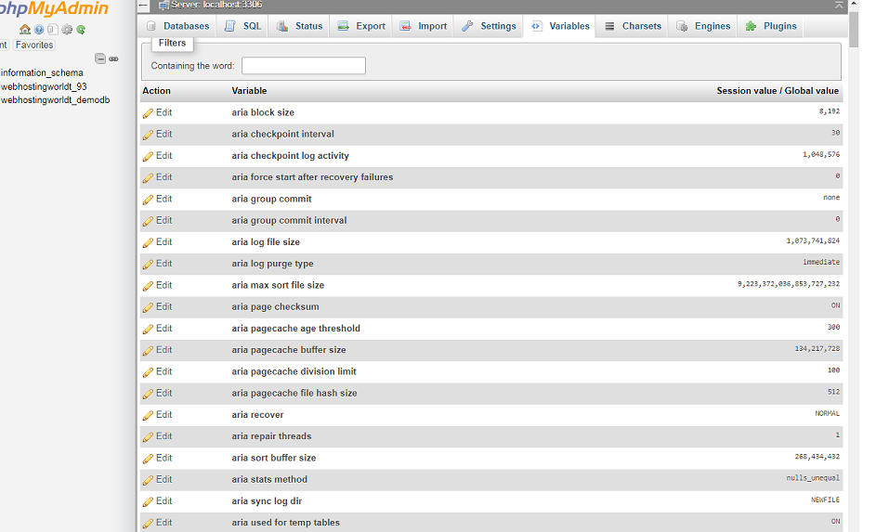The height and width of the screenshot is (532, 889).
Task: Click pencil icon for aria recover
Action: click(x=148, y=416)
